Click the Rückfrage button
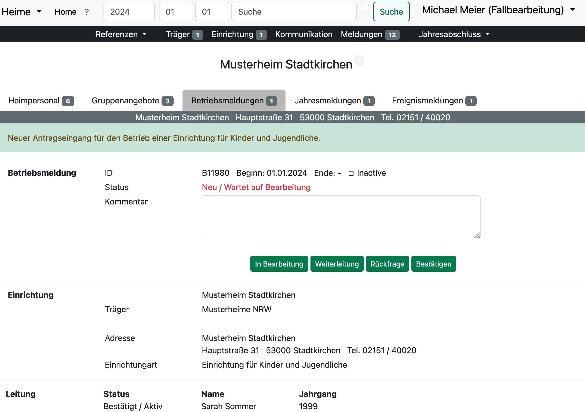This screenshot has height=412, width=585. click(387, 264)
